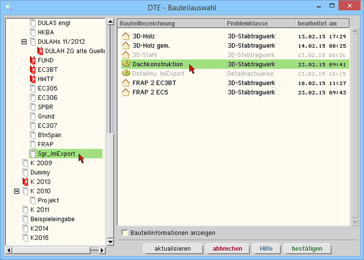Click the document icon beside Sgr_ImExport
This screenshot has width=364, height=260.
[x=33, y=154]
